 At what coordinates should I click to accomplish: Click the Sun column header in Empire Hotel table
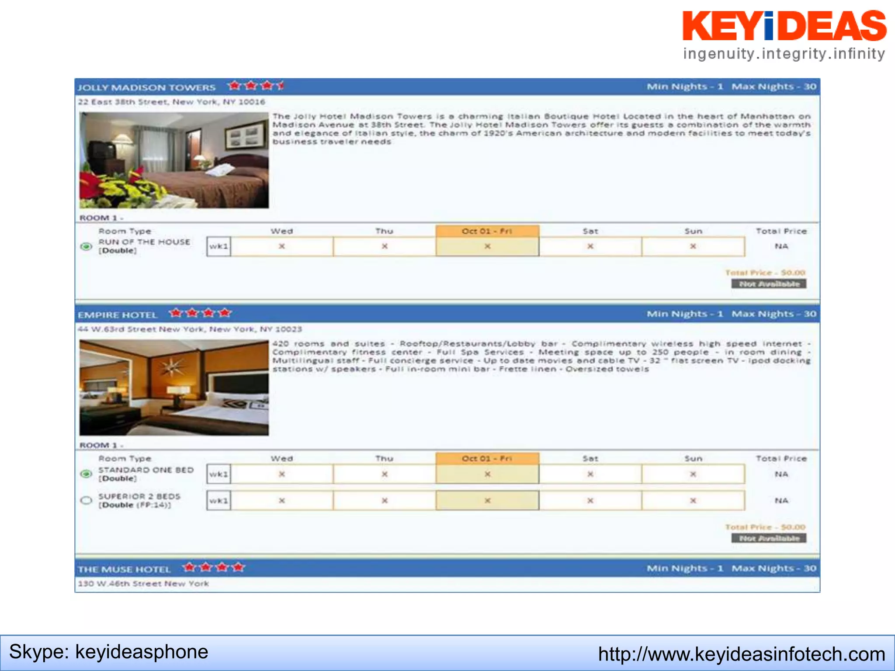693,459
